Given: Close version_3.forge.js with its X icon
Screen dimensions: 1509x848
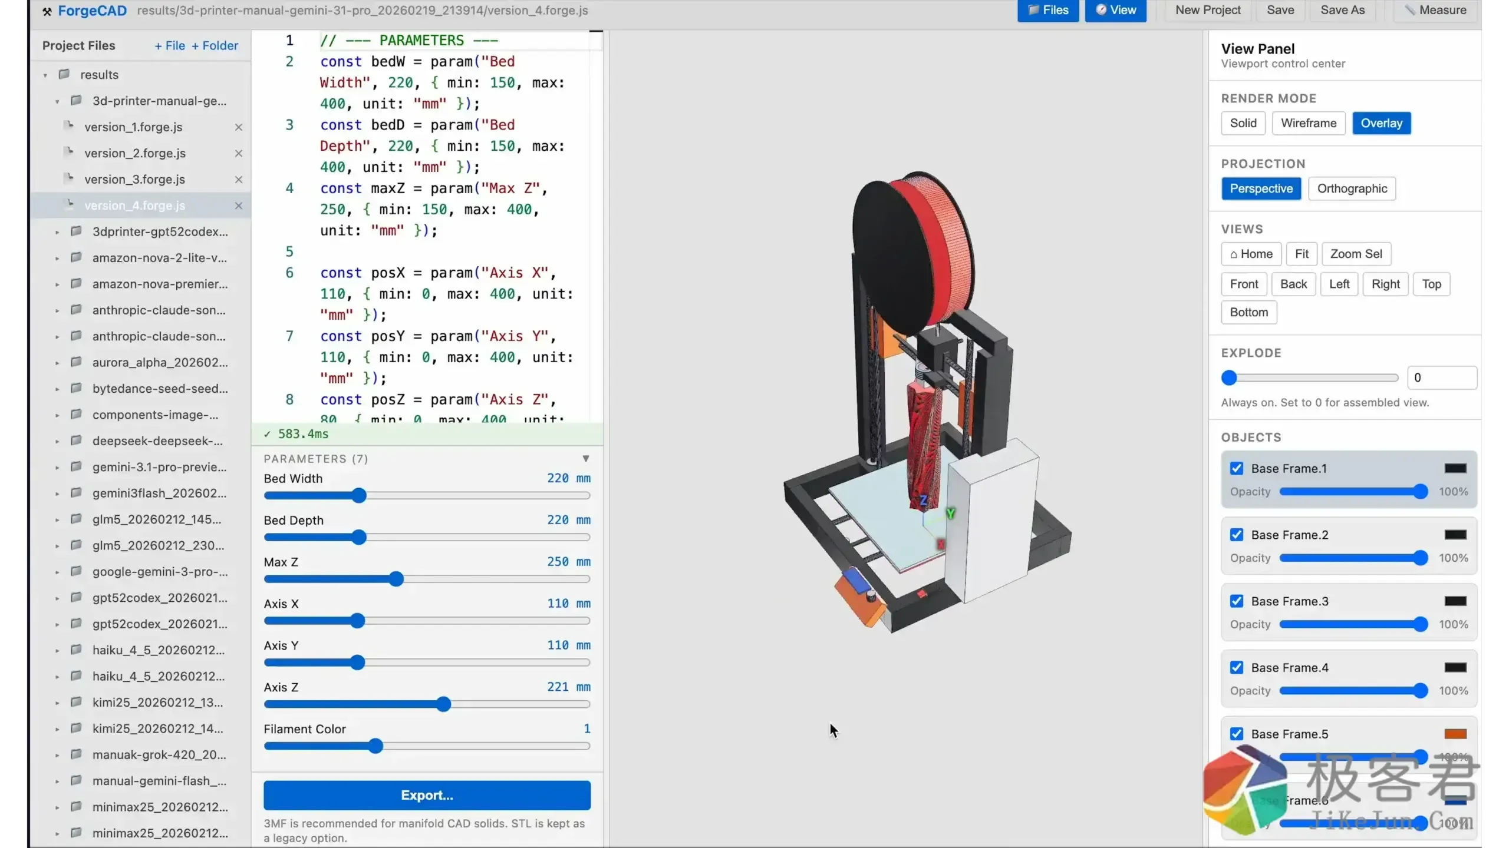Looking at the screenshot, I should pos(239,180).
